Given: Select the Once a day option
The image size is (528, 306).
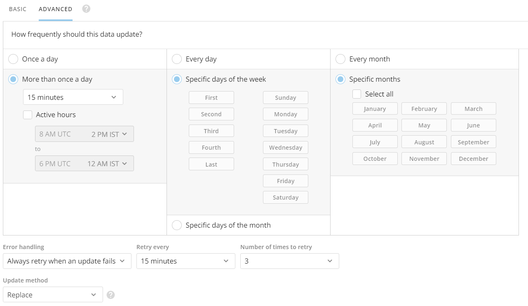Looking at the screenshot, I should pyautogui.click(x=13, y=59).
